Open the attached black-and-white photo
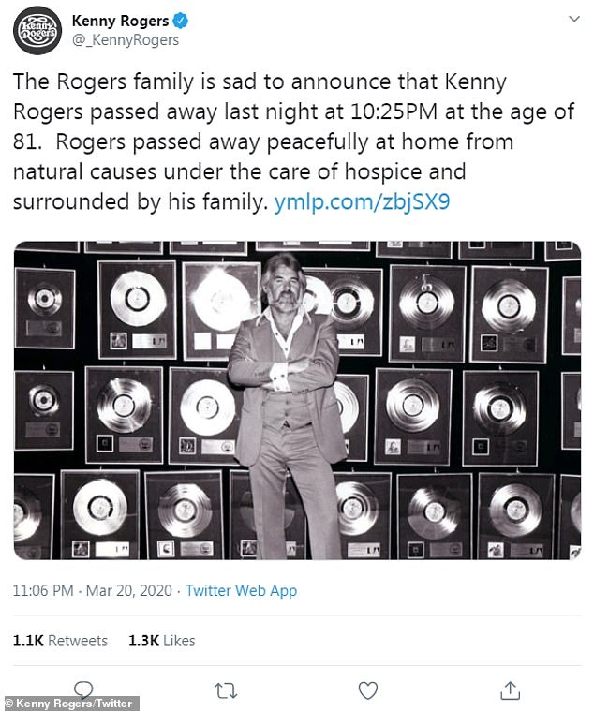Screen dimensions: 594x711 tap(297, 400)
